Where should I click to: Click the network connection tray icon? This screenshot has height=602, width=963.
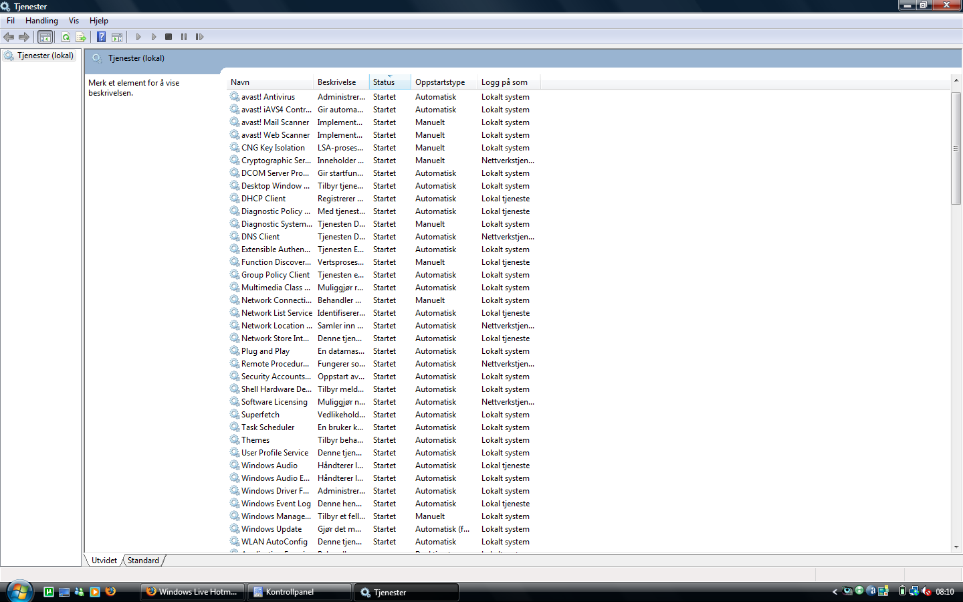914,591
